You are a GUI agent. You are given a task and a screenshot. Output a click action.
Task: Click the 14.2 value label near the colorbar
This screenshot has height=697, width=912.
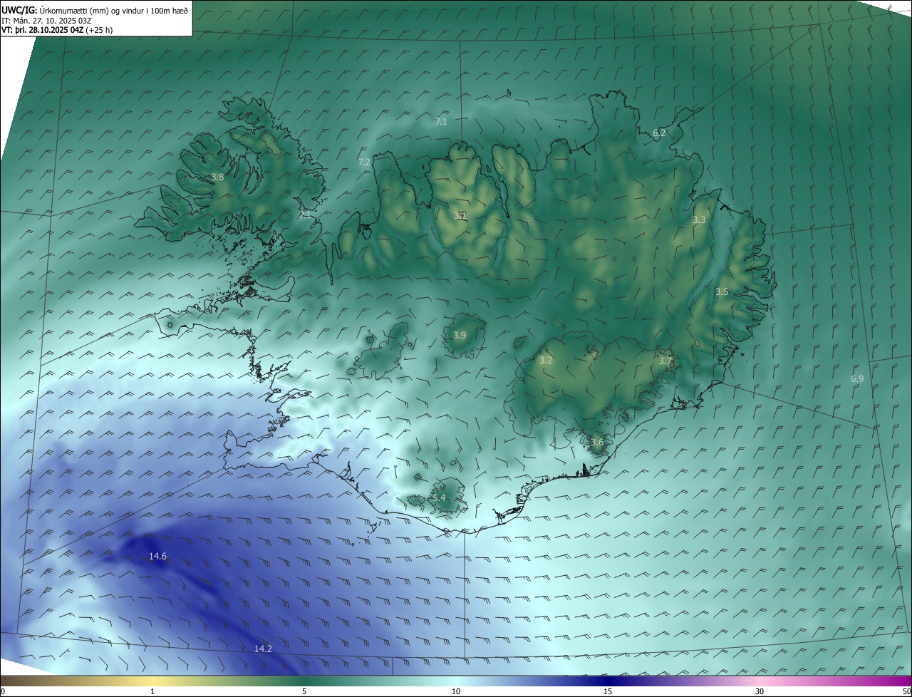point(263,649)
